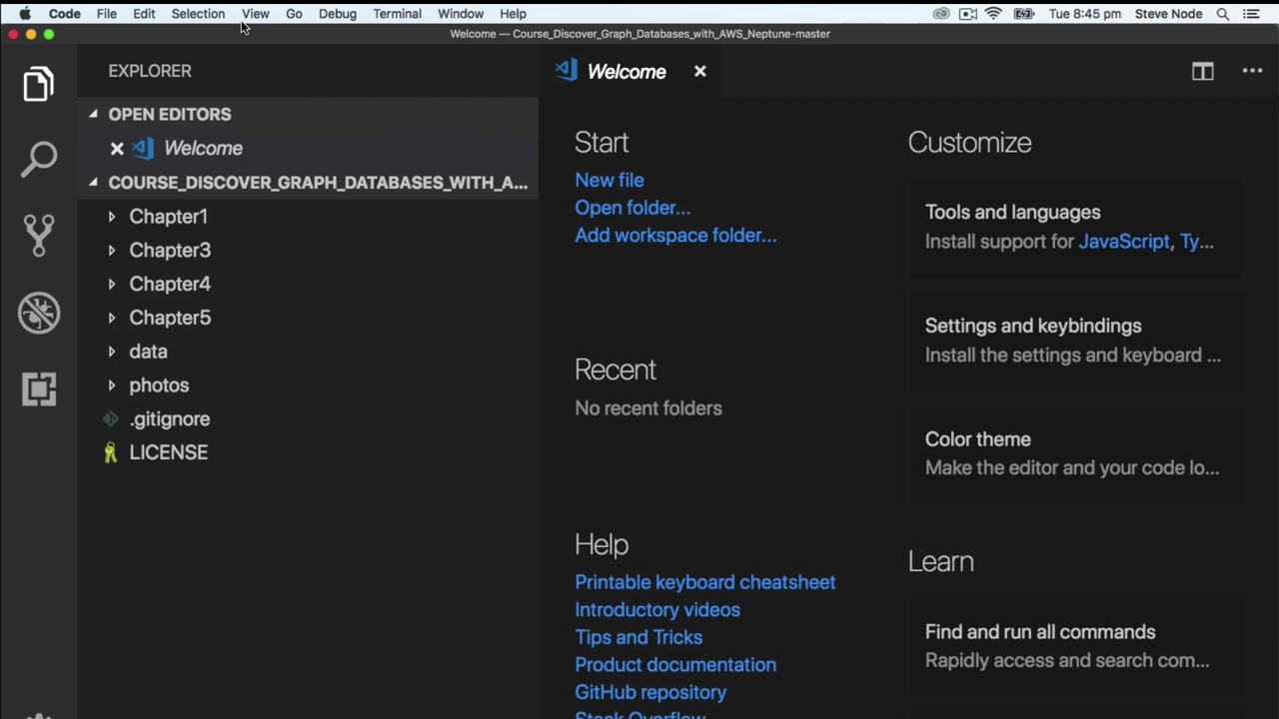Click the Steve Node user name in menu bar
The image size is (1279, 719).
(1168, 14)
